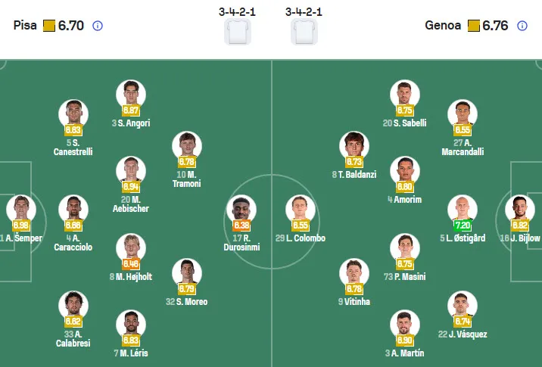Click the info icon beside Pisa rating
This screenshot has width=542, height=367.
pyautogui.click(x=97, y=26)
